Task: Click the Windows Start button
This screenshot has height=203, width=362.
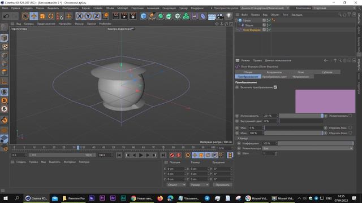Action: pyautogui.click(x=6, y=198)
